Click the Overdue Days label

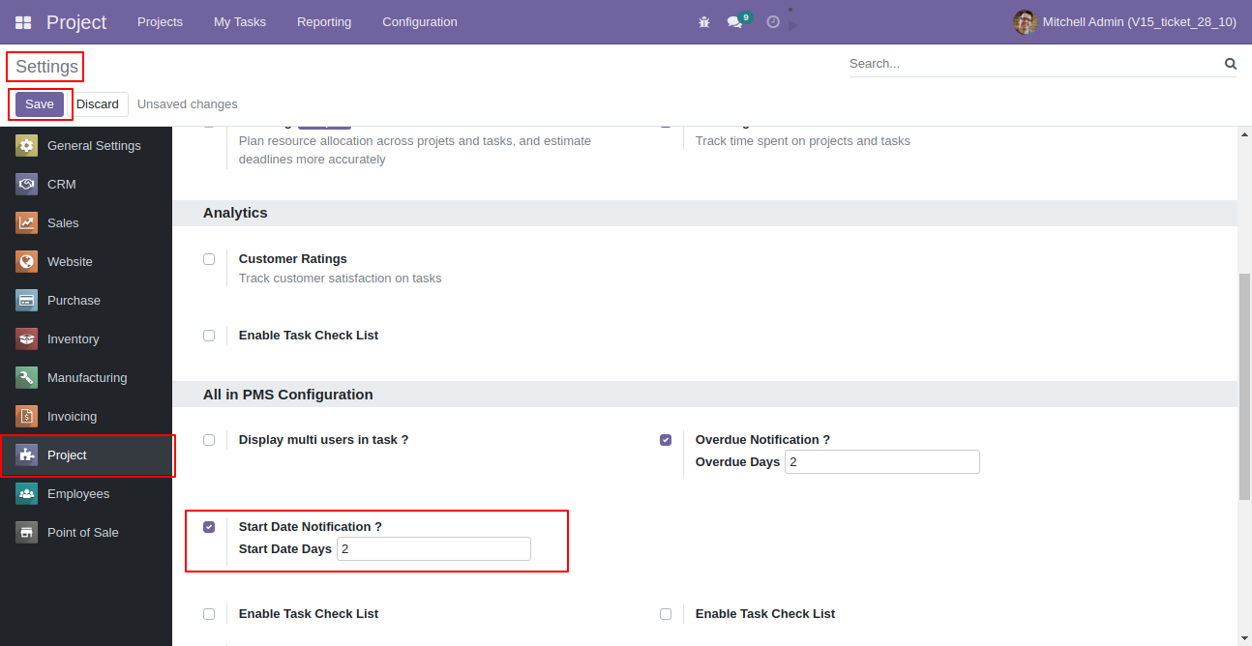point(737,462)
